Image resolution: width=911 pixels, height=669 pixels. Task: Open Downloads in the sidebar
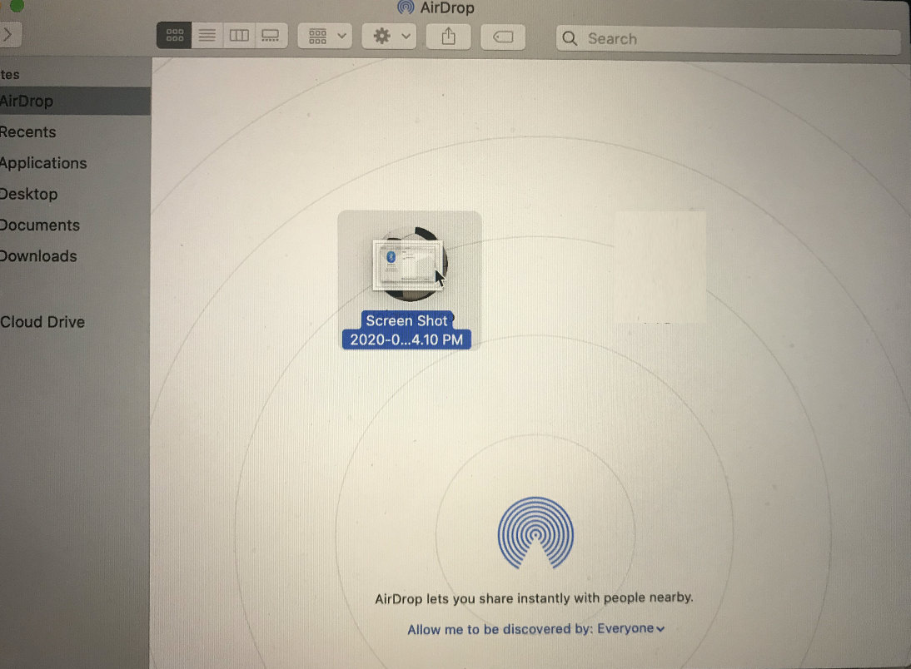pos(74,256)
